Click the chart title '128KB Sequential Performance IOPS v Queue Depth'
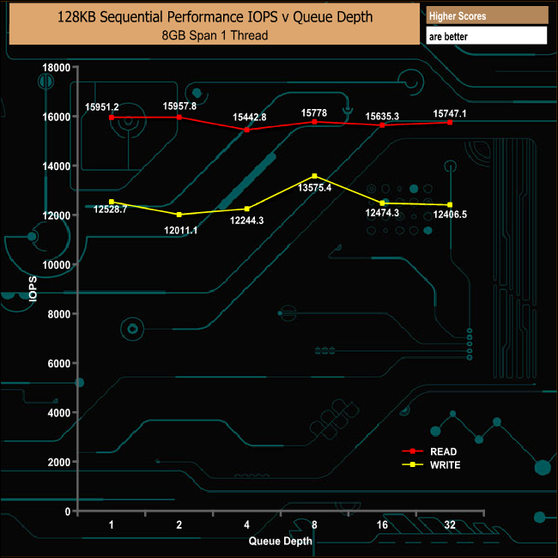 215,16
